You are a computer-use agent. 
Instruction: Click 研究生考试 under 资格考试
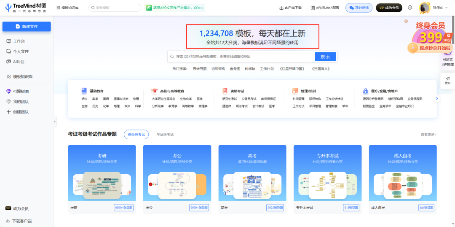click(x=230, y=99)
